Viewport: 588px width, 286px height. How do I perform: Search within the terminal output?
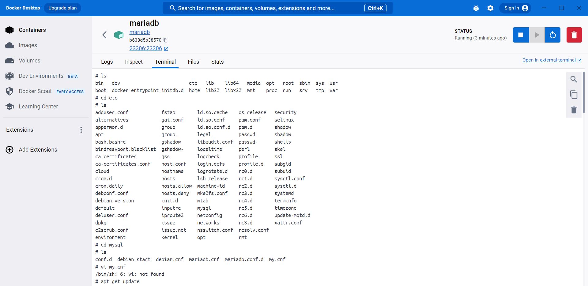click(574, 79)
